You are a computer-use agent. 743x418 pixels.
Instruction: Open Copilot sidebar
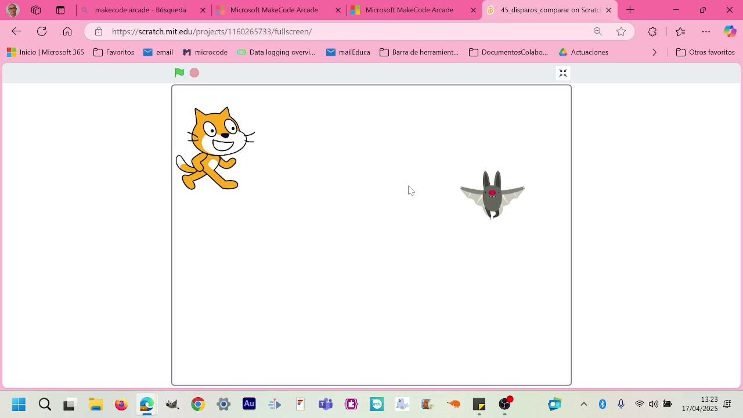730,31
